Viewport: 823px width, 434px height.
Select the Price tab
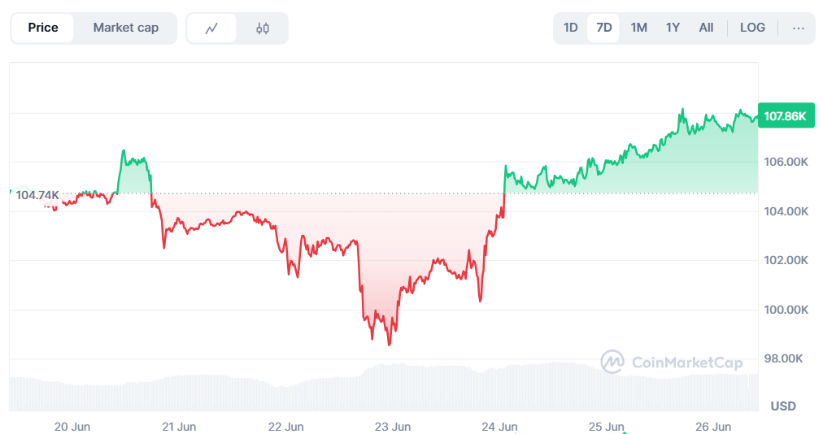(x=43, y=28)
